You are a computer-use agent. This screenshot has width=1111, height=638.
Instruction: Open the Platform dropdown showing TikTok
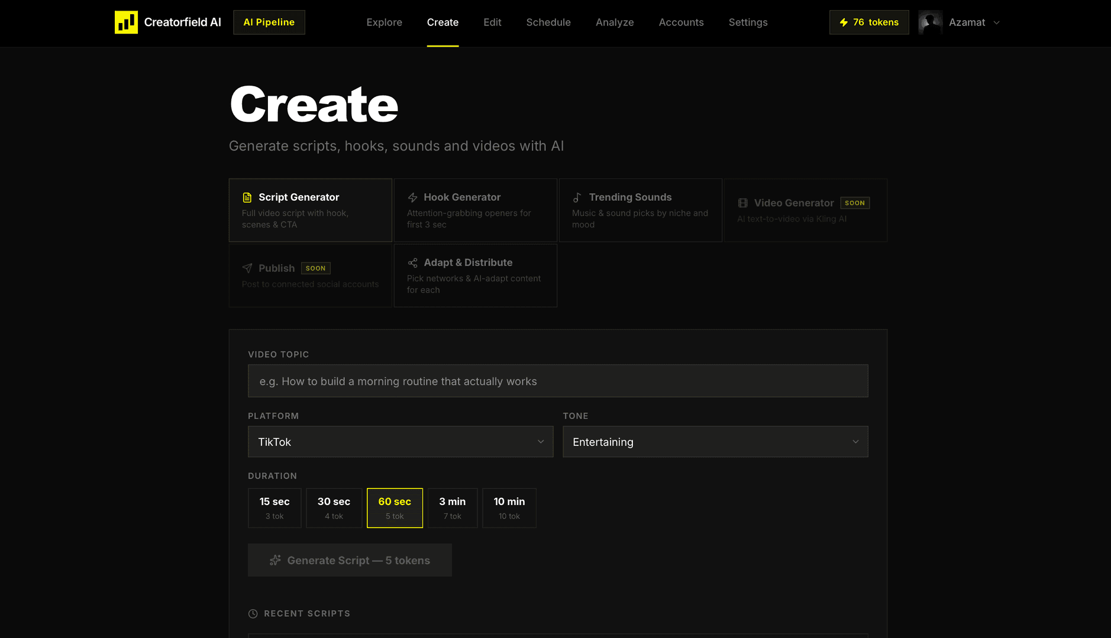pos(401,442)
